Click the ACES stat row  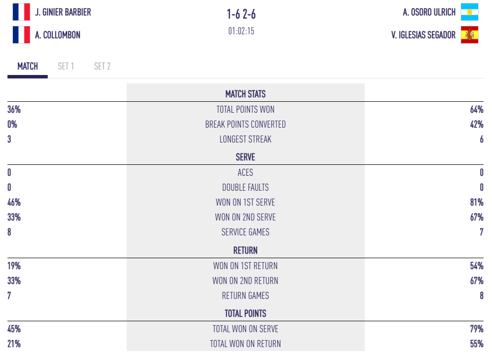coord(245,172)
